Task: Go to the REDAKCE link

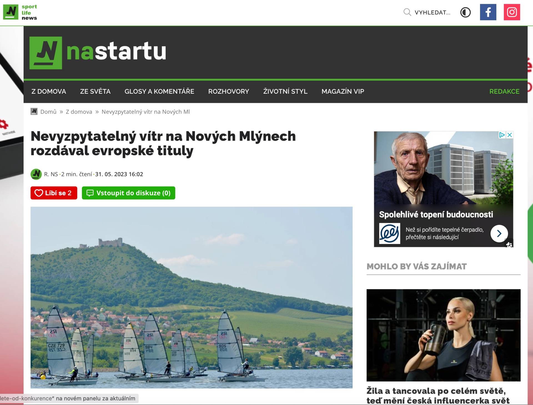Action: (504, 91)
